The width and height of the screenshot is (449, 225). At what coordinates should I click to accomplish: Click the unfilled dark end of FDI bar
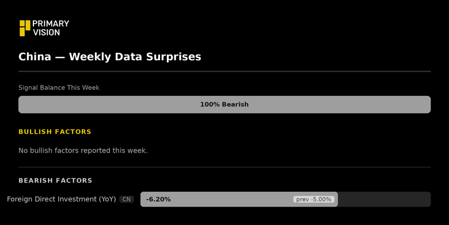point(385,199)
